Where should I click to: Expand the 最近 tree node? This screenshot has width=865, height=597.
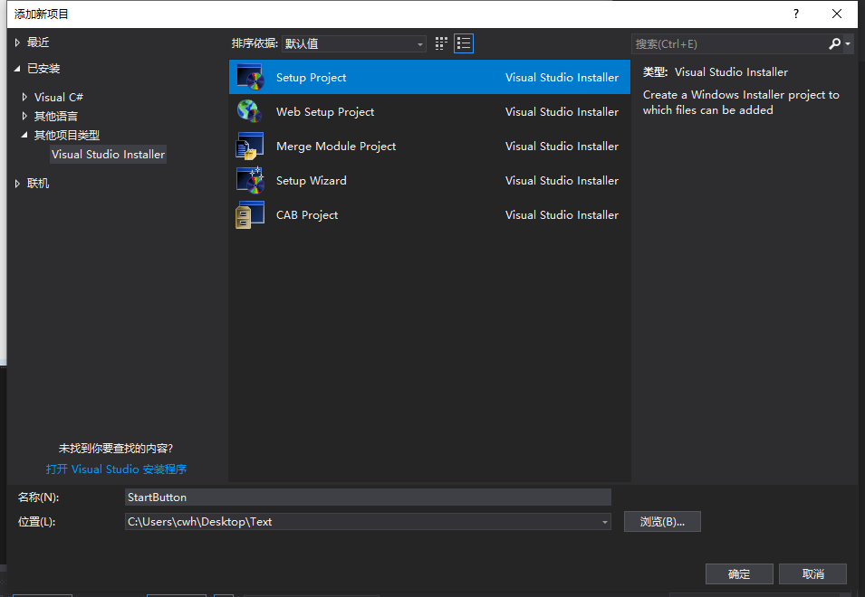(17, 43)
